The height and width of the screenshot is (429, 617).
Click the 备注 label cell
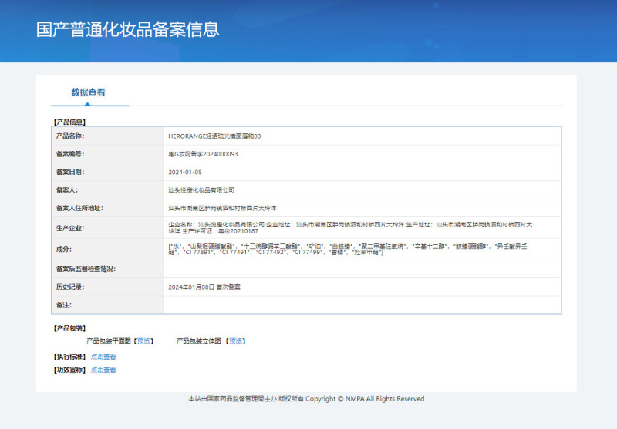(108, 305)
